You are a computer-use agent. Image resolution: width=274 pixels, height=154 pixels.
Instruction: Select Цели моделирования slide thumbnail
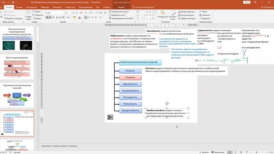click(17, 67)
